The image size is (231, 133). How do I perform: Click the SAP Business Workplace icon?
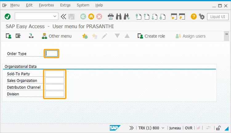point(31,36)
